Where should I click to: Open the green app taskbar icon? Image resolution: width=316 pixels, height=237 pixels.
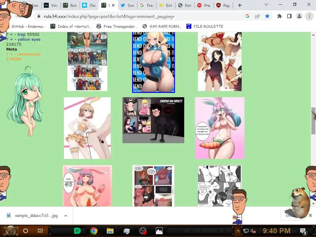(x=77, y=231)
